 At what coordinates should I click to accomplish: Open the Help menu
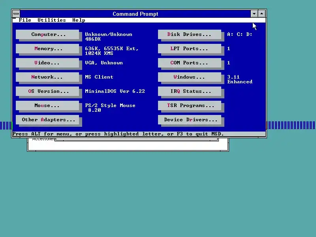79,20
